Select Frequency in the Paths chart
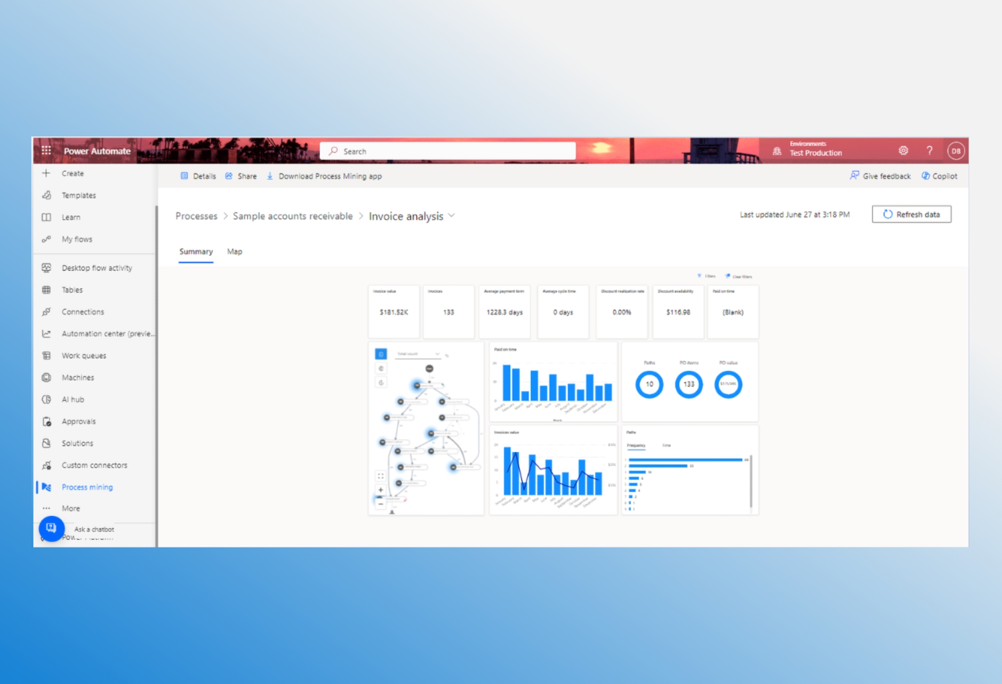The image size is (1002, 684). pyautogui.click(x=636, y=445)
